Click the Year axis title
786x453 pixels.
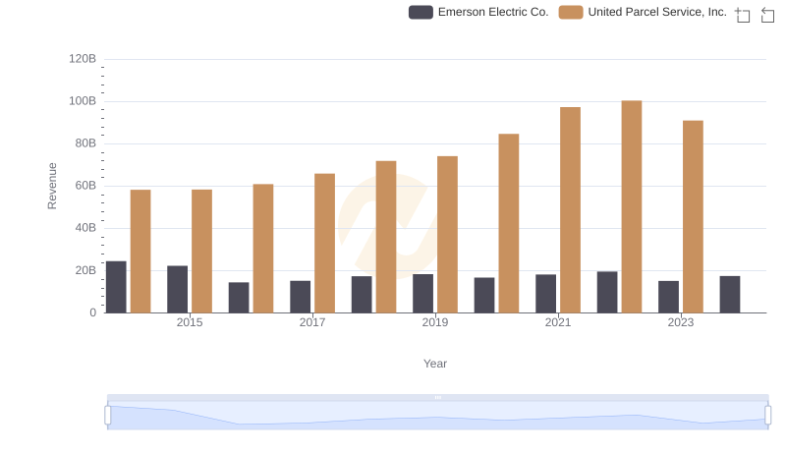tap(435, 364)
